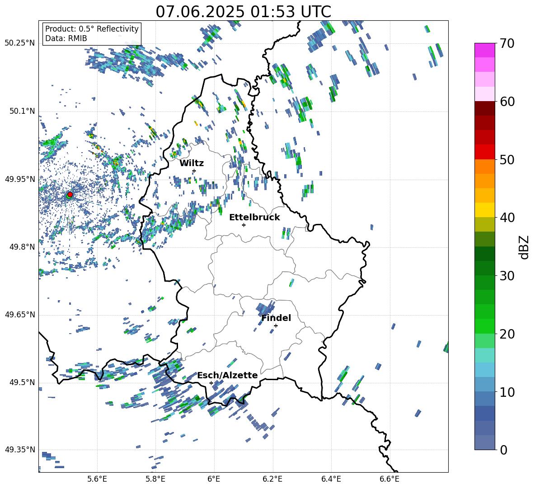Click the 6.6°E longitude label

(390, 479)
